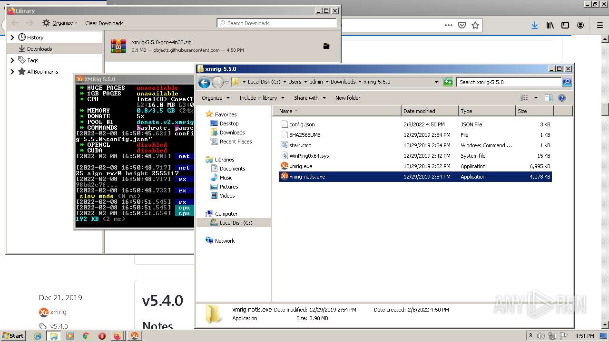The image size is (609, 342).
Task: Open the Firefox account icon
Action: 580,25
